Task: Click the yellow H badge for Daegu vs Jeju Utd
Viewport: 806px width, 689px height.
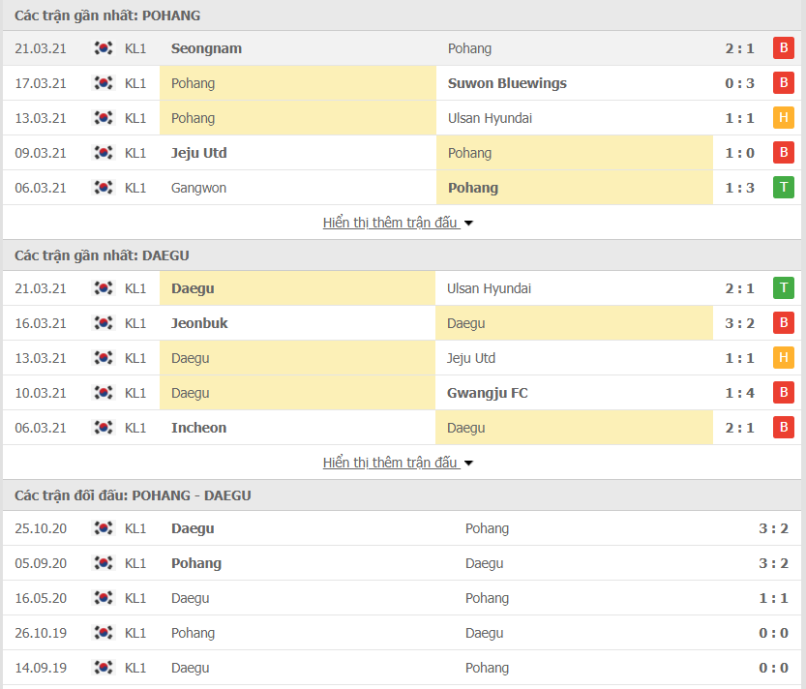Action: pyautogui.click(x=784, y=357)
